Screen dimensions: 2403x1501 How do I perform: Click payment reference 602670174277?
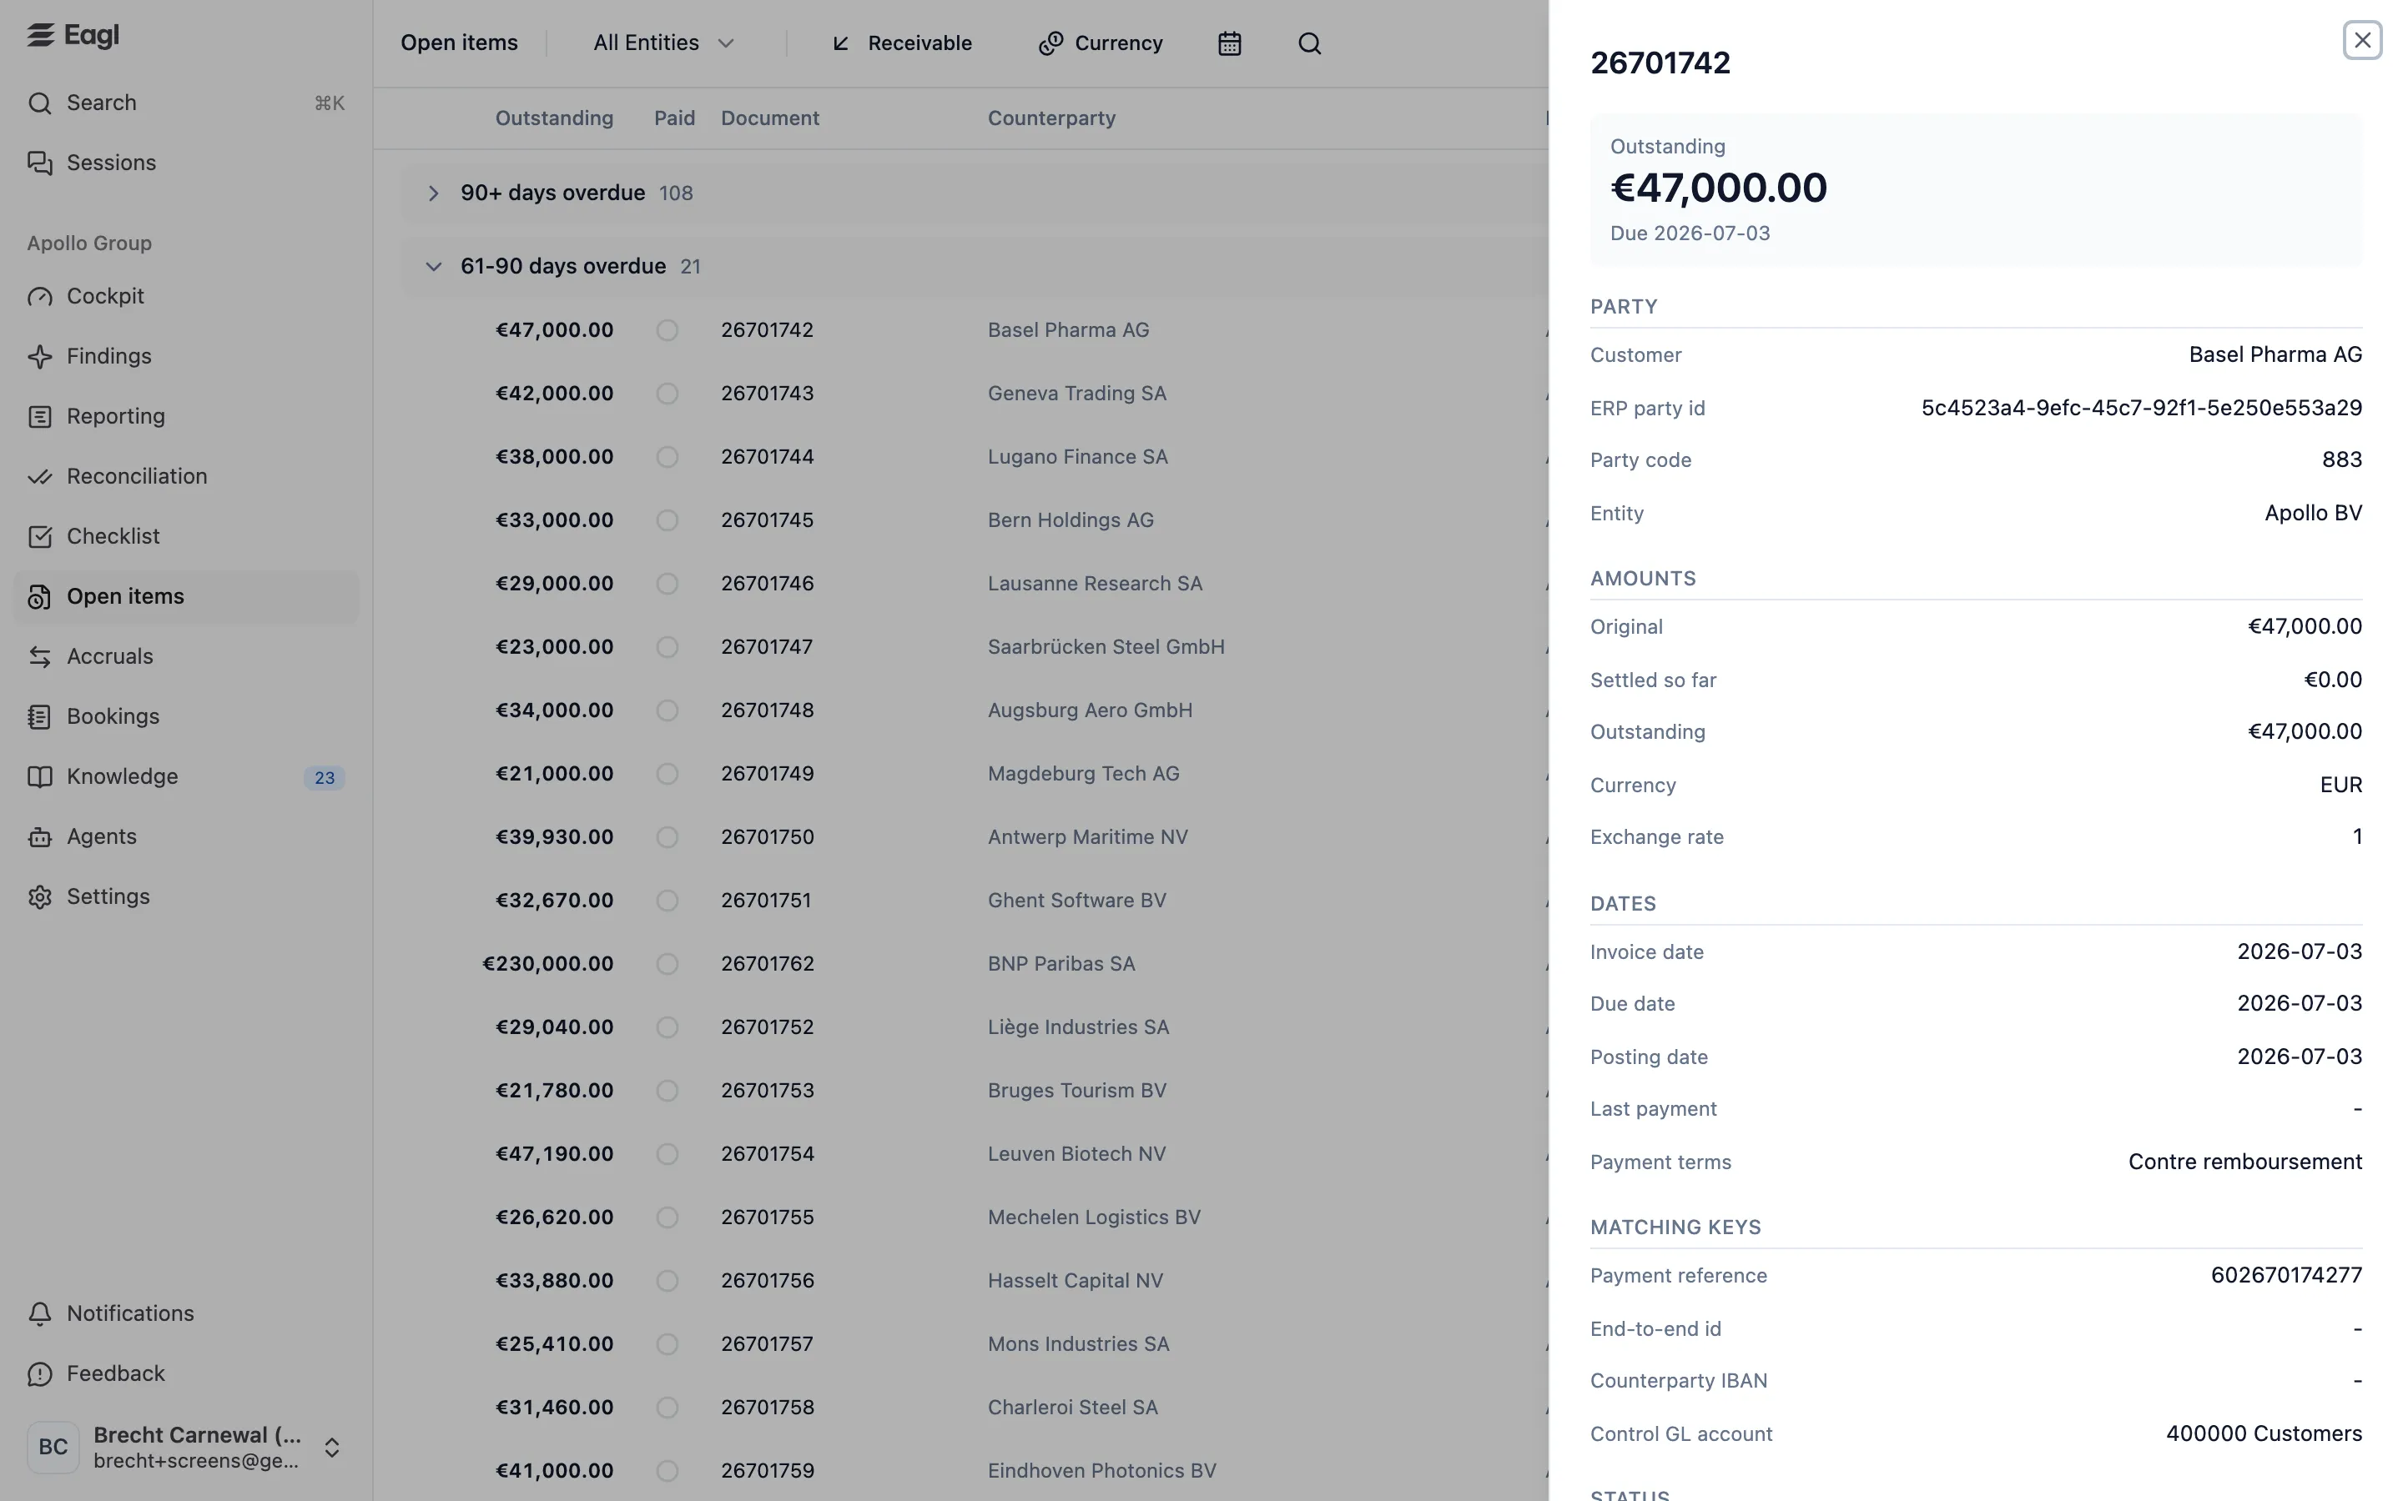click(x=2286, y=1276)
